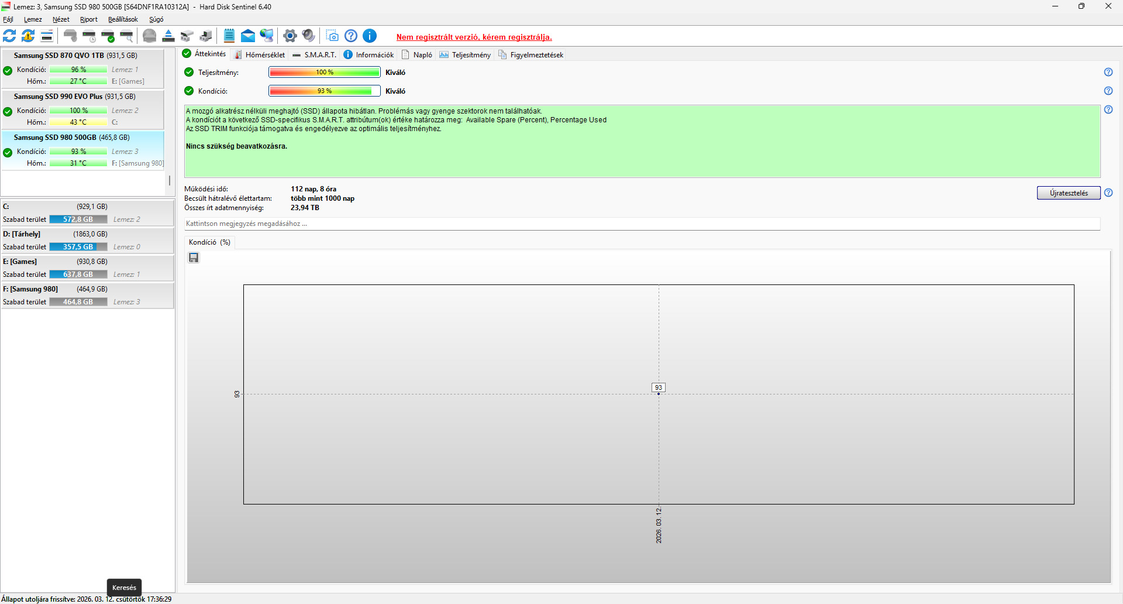
Task: Click the status bar last refresh text
Action: (87, 599)
